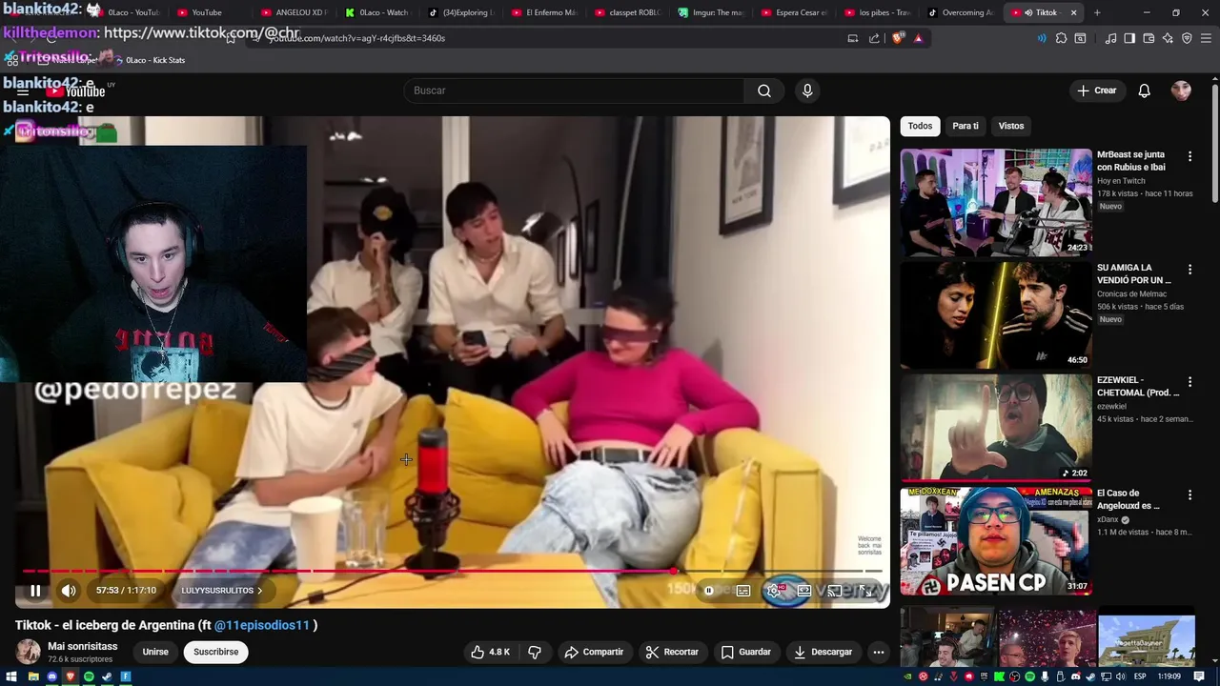Save video with Guardar button
This screenshot has width=1220, height=686.
coord(745,652)
